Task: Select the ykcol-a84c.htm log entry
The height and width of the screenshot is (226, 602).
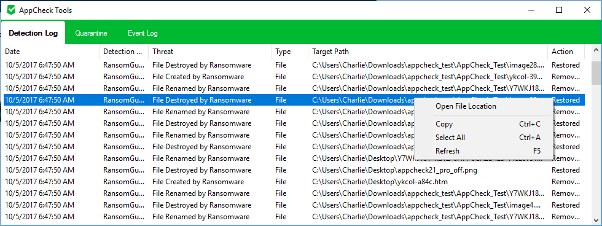Action: pos(294,182)
